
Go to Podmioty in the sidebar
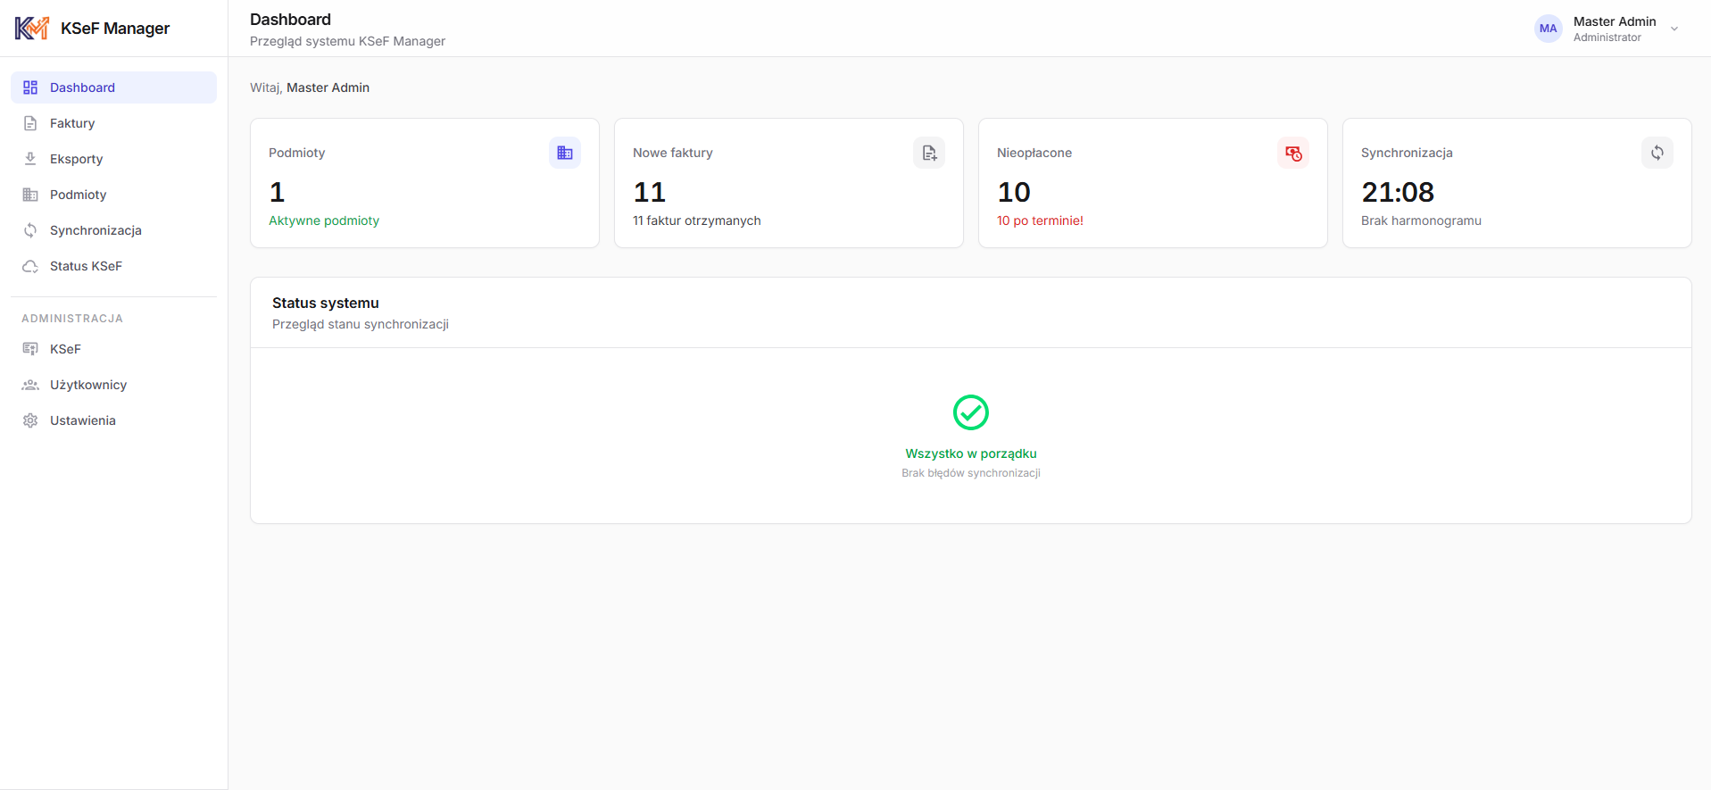click(113, 195)
